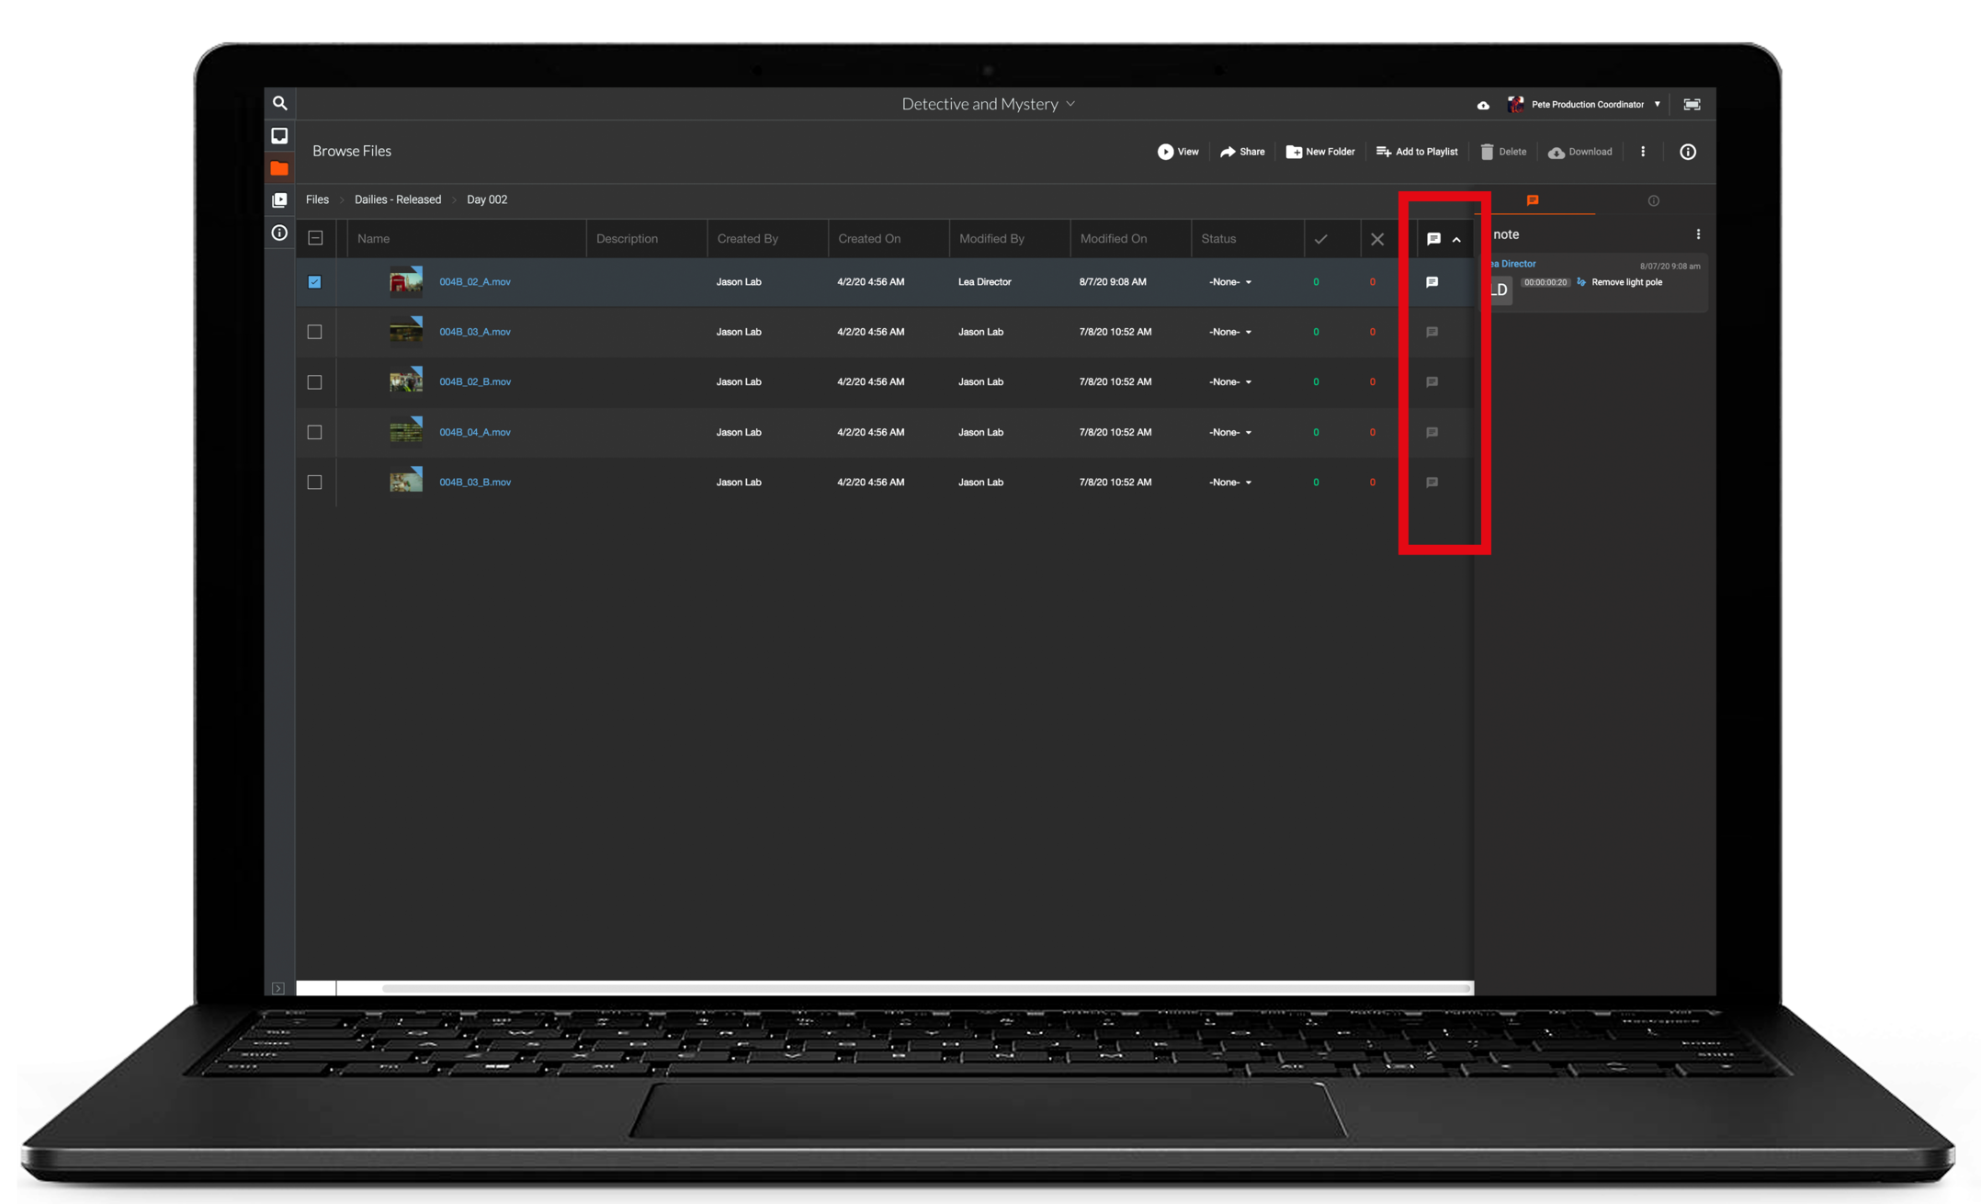Viewport: 1981px width, 1204px height.
Task: Open the 004B_03_B.mov file link
Action: click(x=475, y=483)
